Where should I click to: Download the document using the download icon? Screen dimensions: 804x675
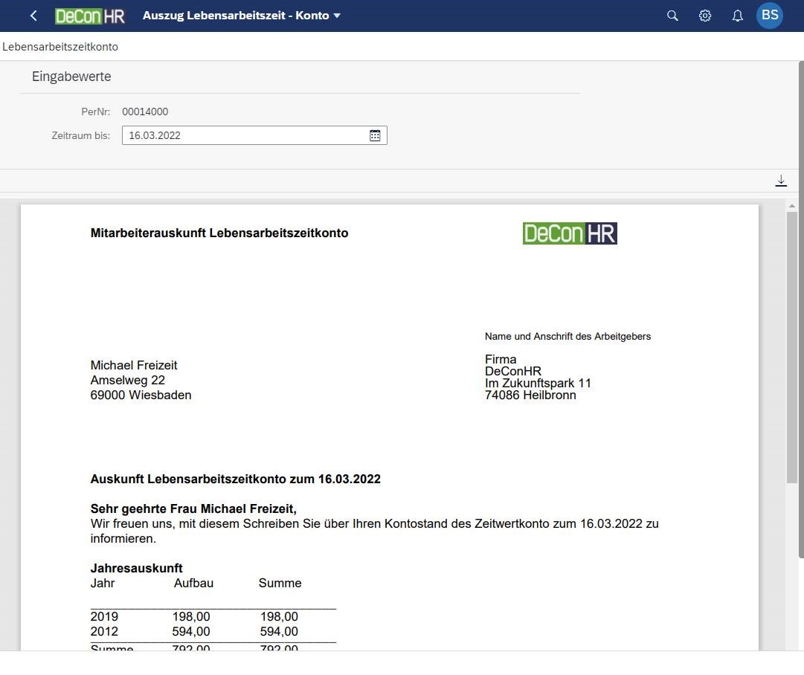[781, 181]
